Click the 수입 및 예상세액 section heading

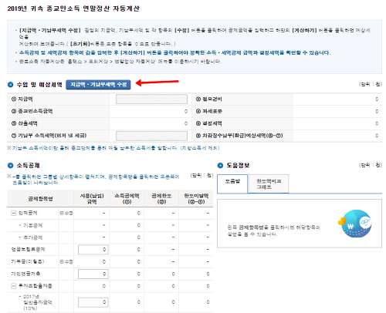click(x=39, y=85)
